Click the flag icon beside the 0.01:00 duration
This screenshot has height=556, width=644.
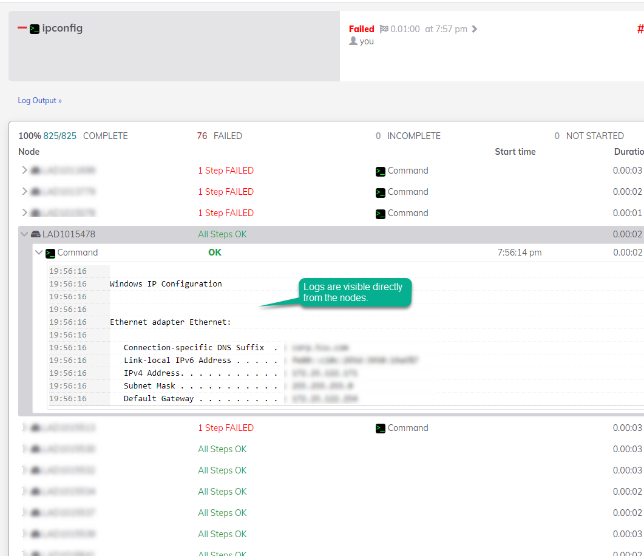click(383, 29)
